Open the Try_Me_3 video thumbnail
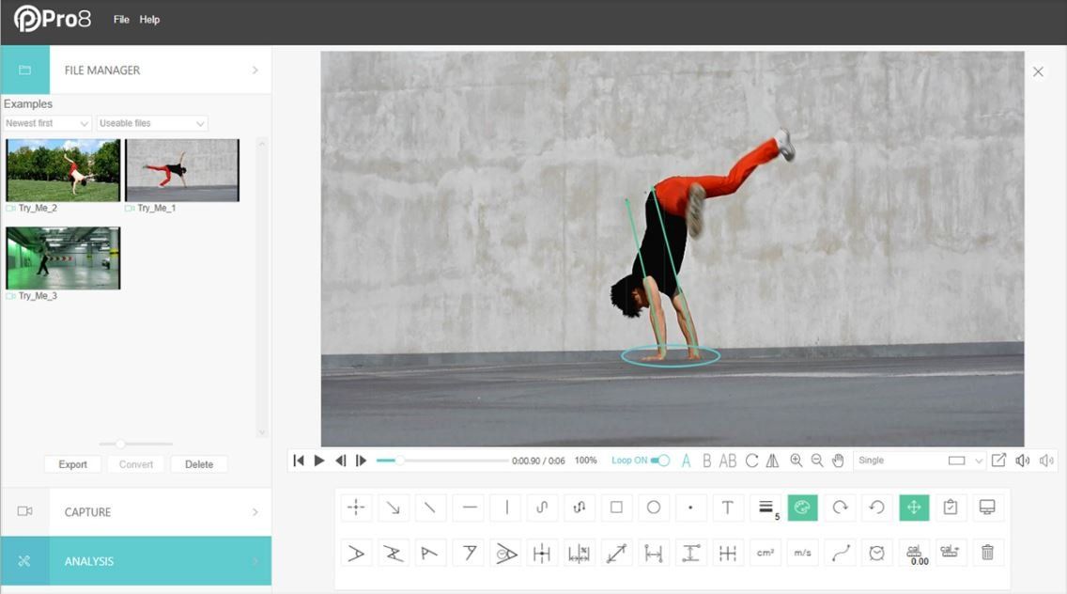 click(x=63, y=258)
